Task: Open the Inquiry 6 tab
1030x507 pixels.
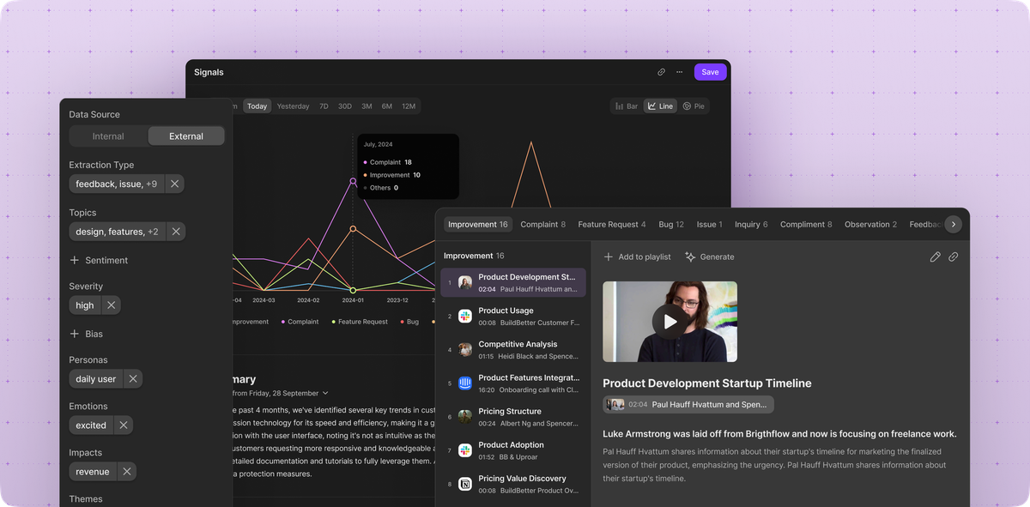Action: (751, 225)
